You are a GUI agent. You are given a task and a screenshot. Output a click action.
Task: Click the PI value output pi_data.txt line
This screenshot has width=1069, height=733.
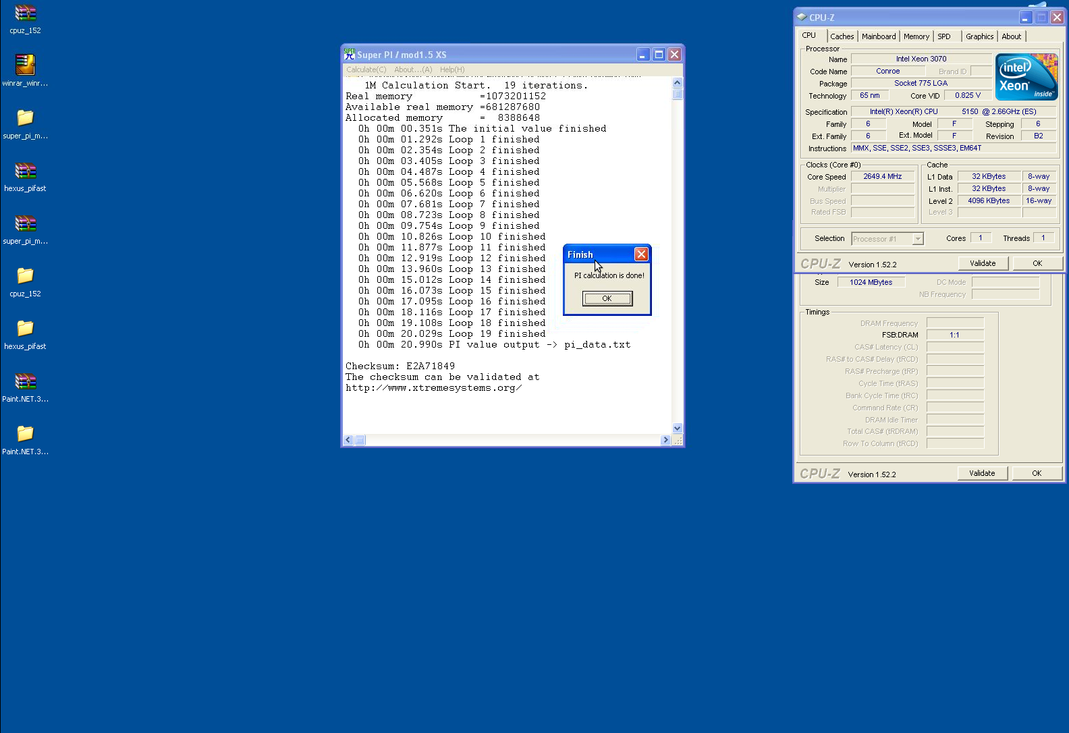click(494, 344)
